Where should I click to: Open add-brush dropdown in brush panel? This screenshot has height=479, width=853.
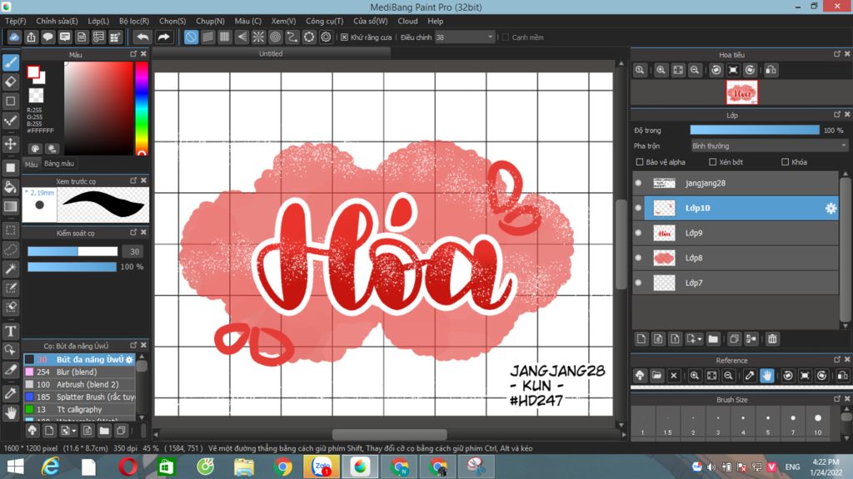coord(74,432)
